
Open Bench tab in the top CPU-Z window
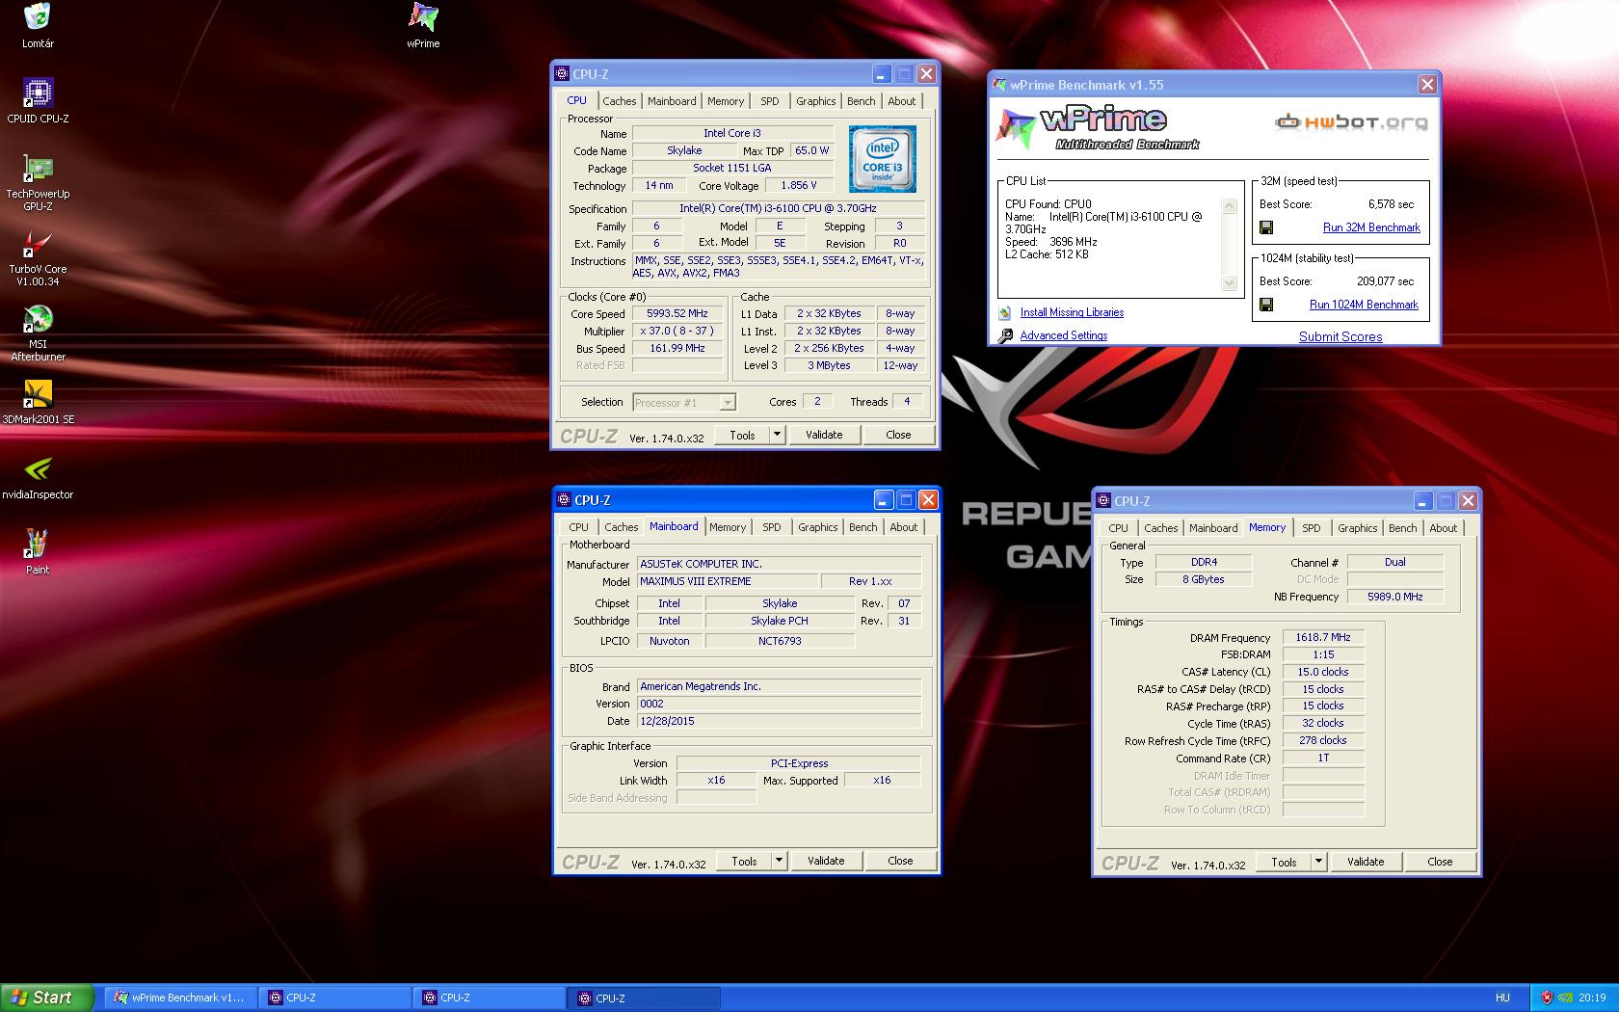coord(862,101)
